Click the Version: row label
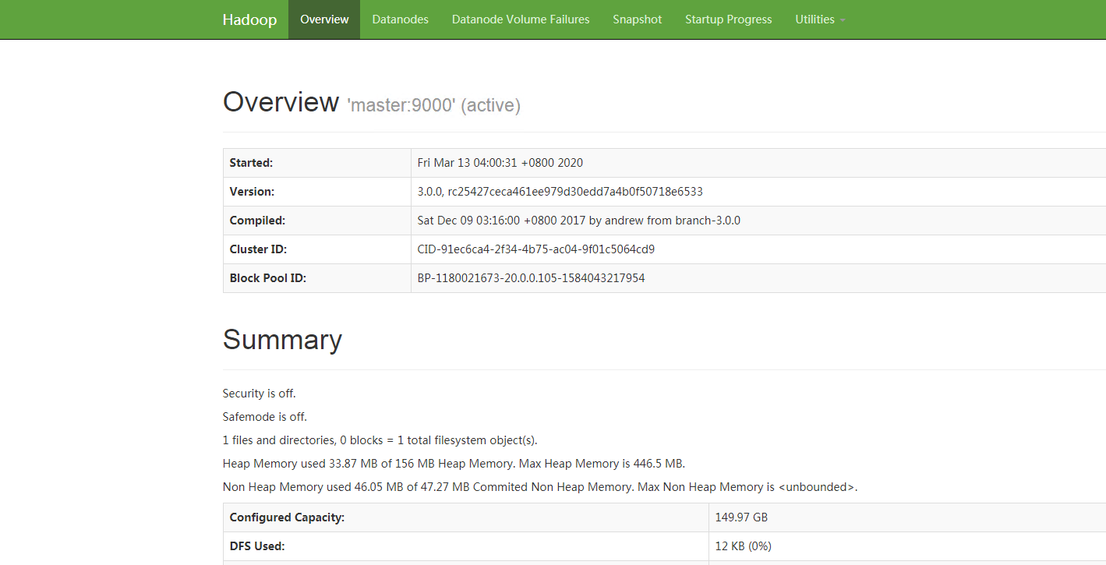This screenshot has height=565, width=1106. pyautogui.click(x=252, y=192)
